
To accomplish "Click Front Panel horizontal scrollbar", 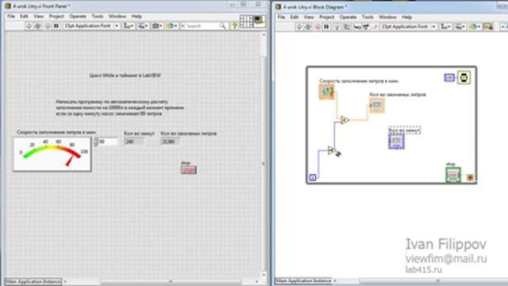I will coord(171,282).
